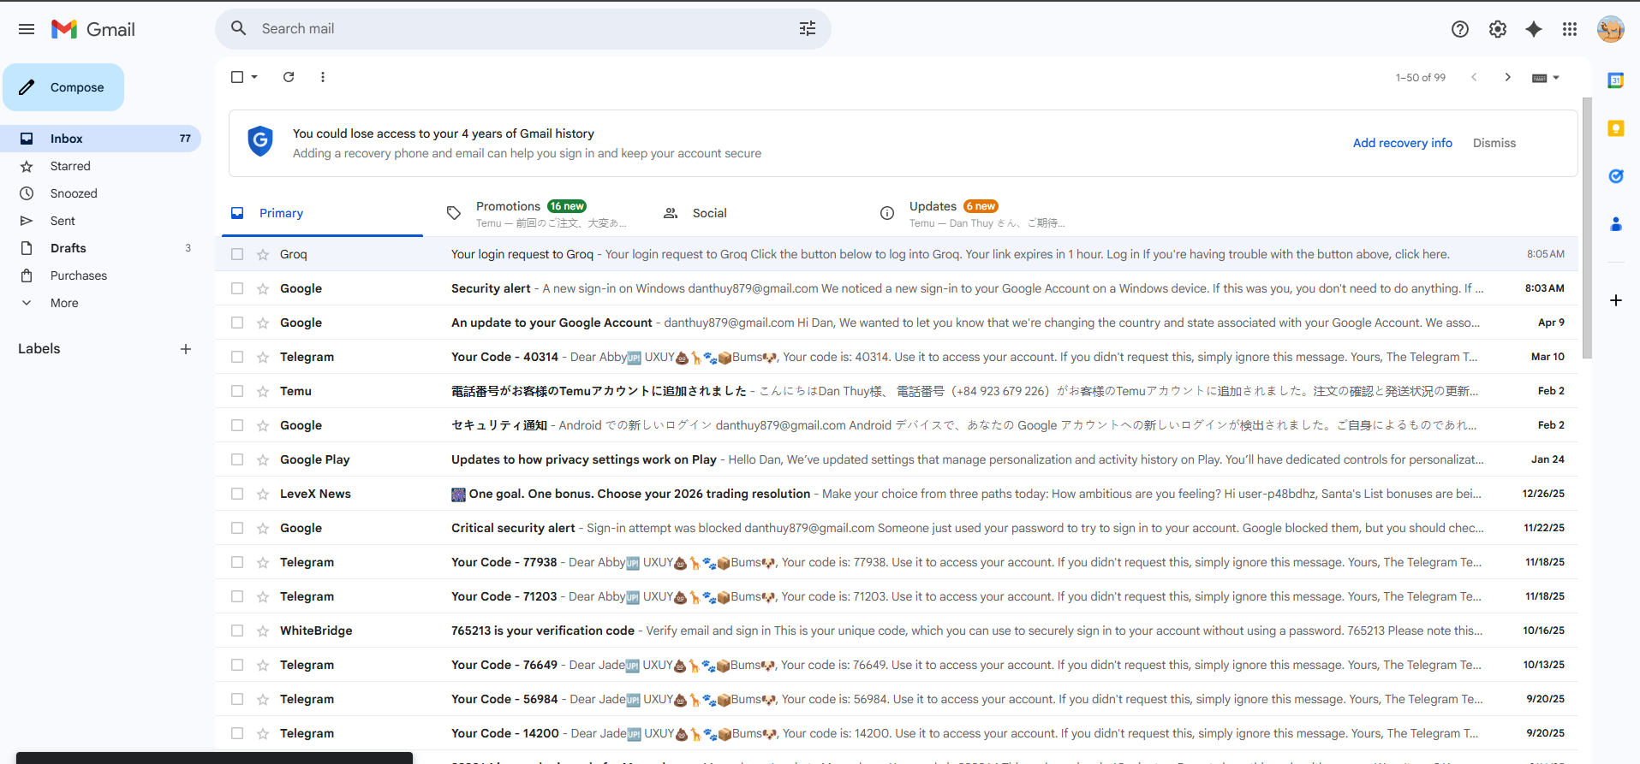Open Settings gear icon
1640x764 pixels.
pos(1498,29)
